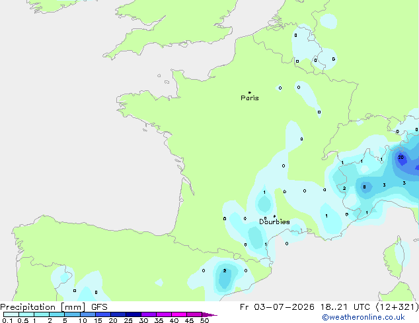Screen dimensions: 419x323
Task: Pick the legend swatch between 25 and 30
Action: point(133,314)
